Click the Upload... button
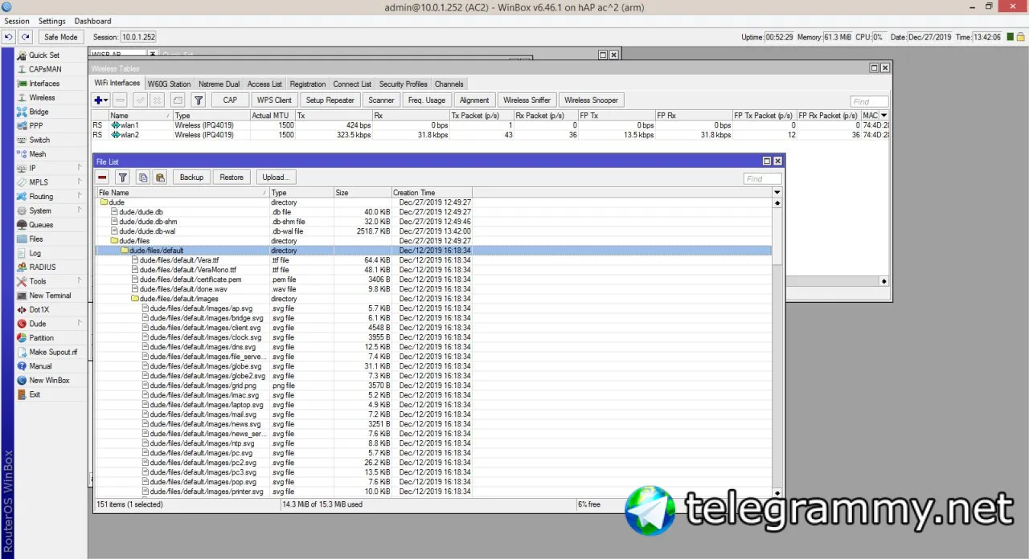The height and width of the screenshot is (559, 1029). click(275, 177)
